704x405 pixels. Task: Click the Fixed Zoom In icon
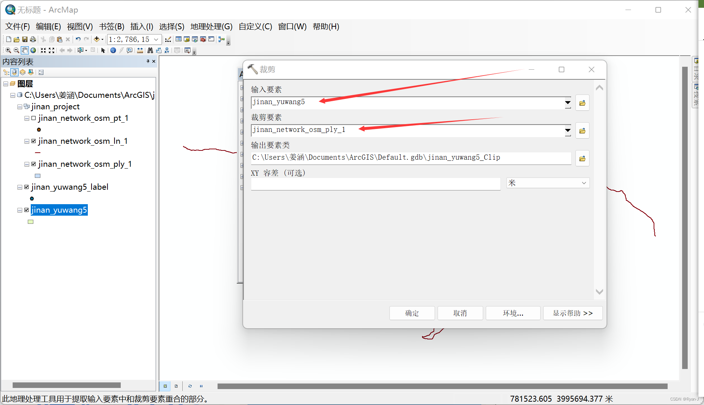pyautogui.click(x=43, y=50)
